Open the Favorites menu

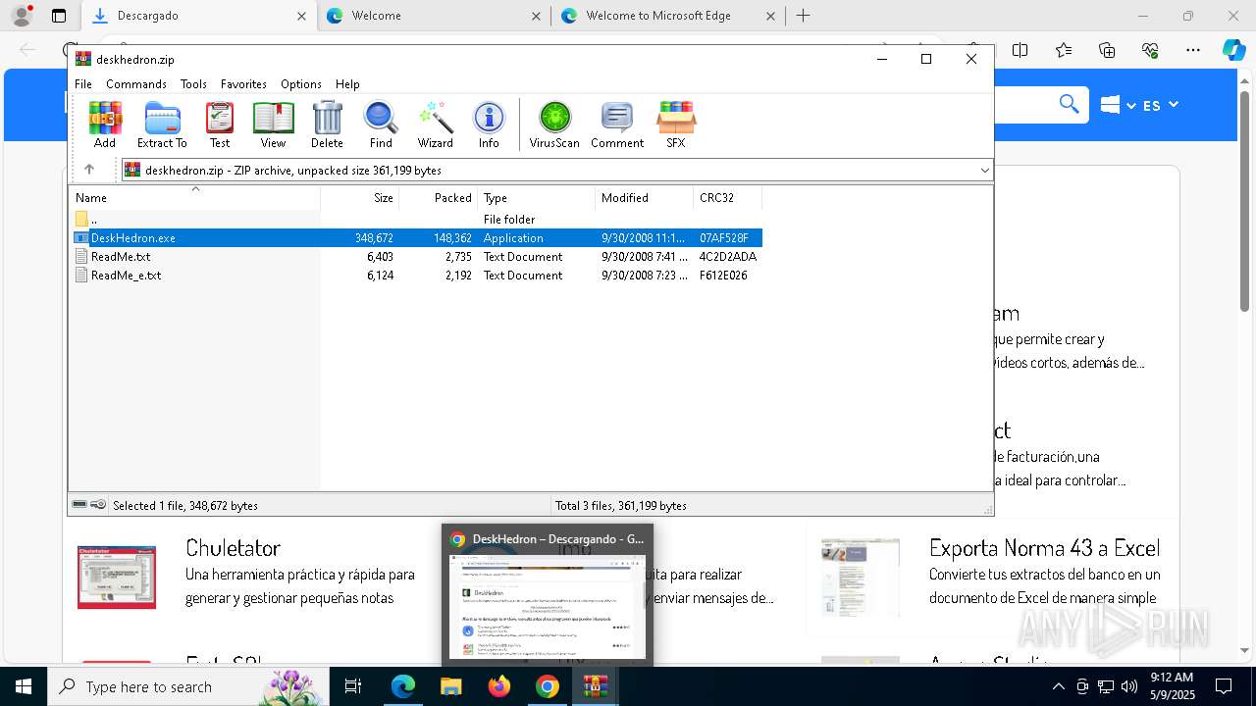[243, 84]
